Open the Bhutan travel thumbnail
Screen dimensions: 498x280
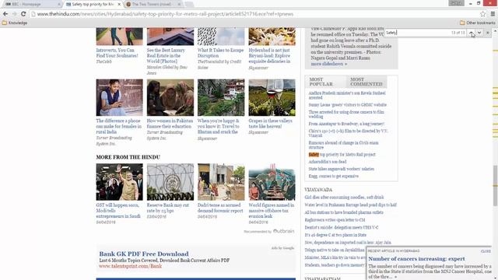(x=221, y=97)
